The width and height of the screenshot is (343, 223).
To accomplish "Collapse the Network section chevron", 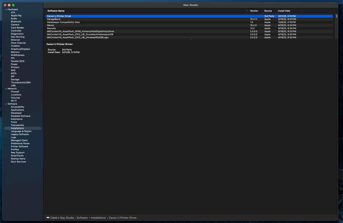I will click(x=6, y=89).
